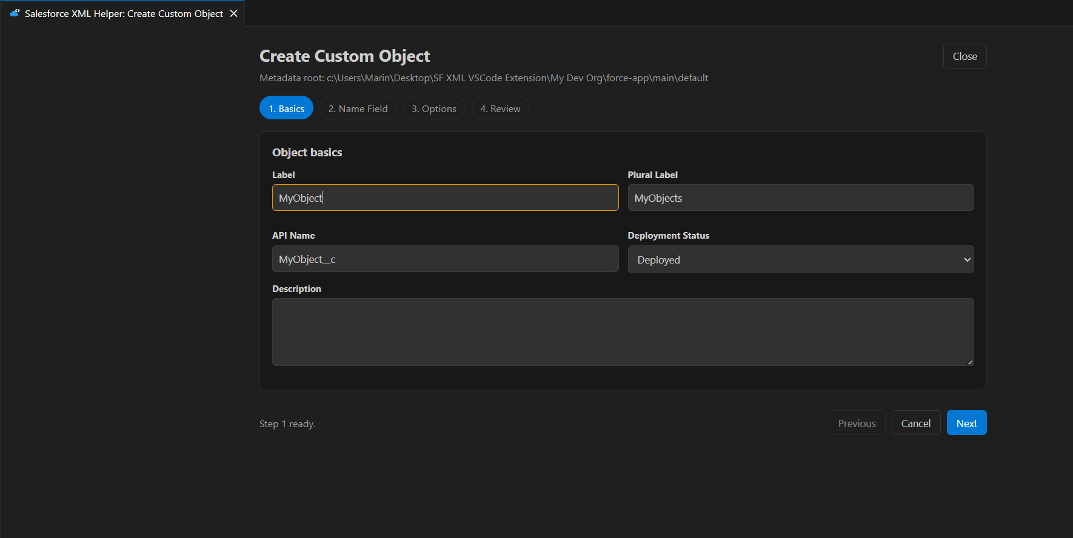
Task: Focus the Label input containing MyObject
Action: (445, 198)
